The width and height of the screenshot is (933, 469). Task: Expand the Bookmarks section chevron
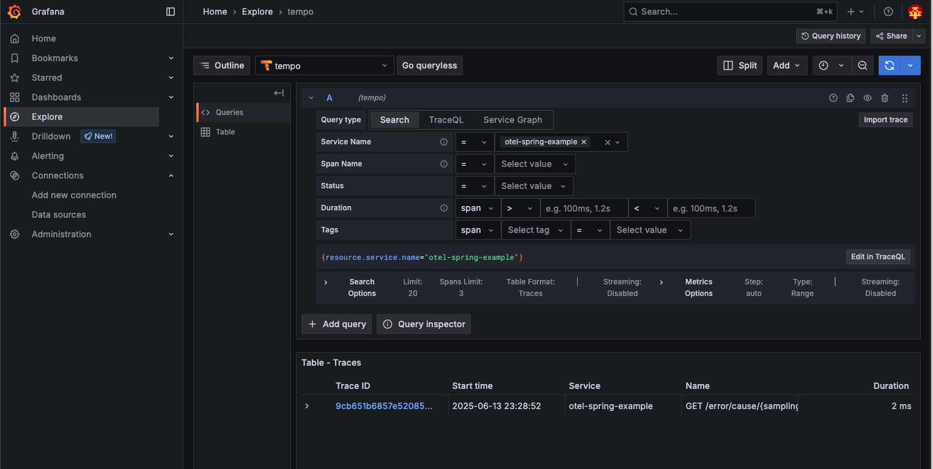171,58
